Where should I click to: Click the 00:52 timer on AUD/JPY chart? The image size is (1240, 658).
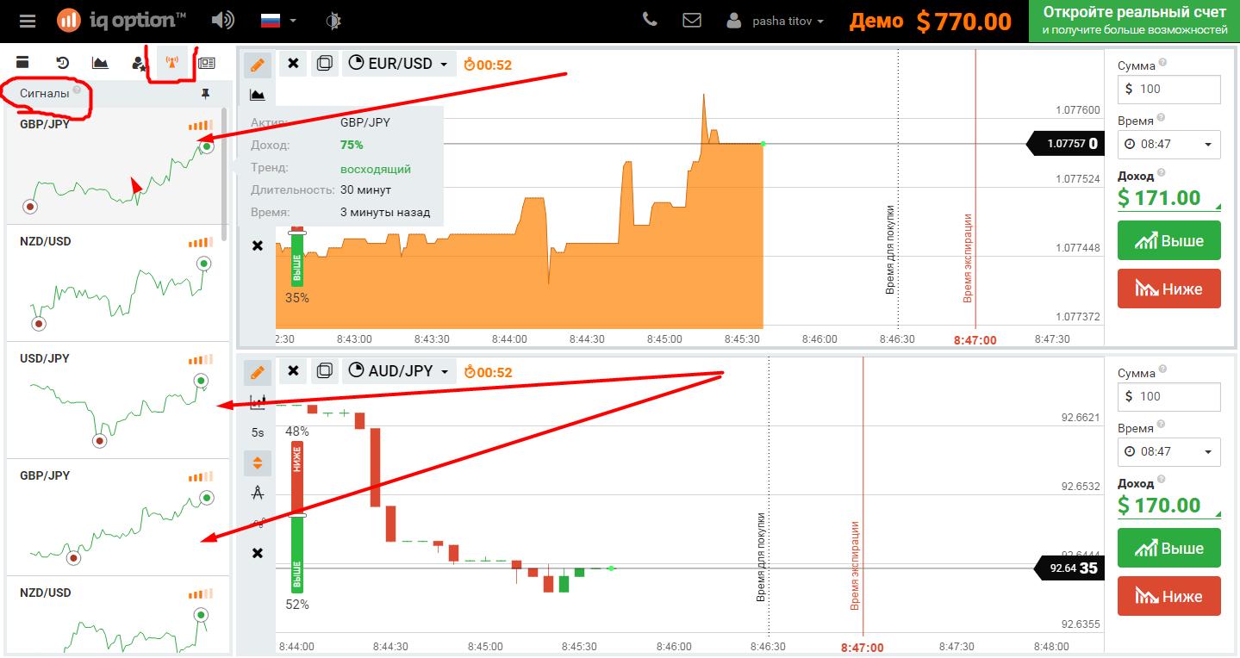[x=488, y=373]
